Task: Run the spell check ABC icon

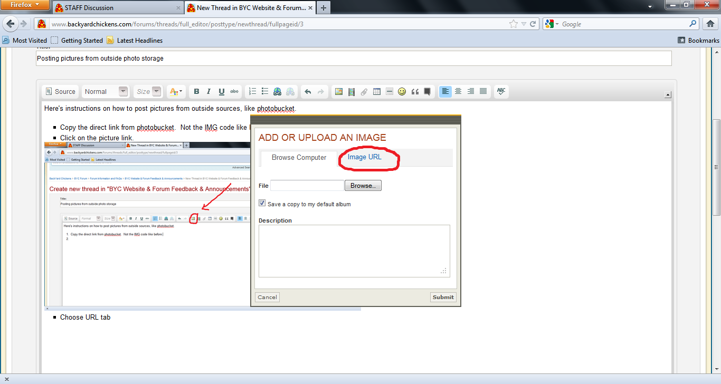Action: coord(501,91)
